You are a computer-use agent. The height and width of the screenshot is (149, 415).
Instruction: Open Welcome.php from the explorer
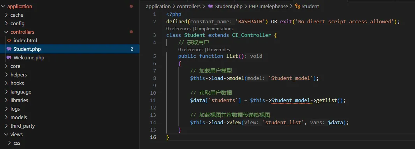(x=29, y=57)
